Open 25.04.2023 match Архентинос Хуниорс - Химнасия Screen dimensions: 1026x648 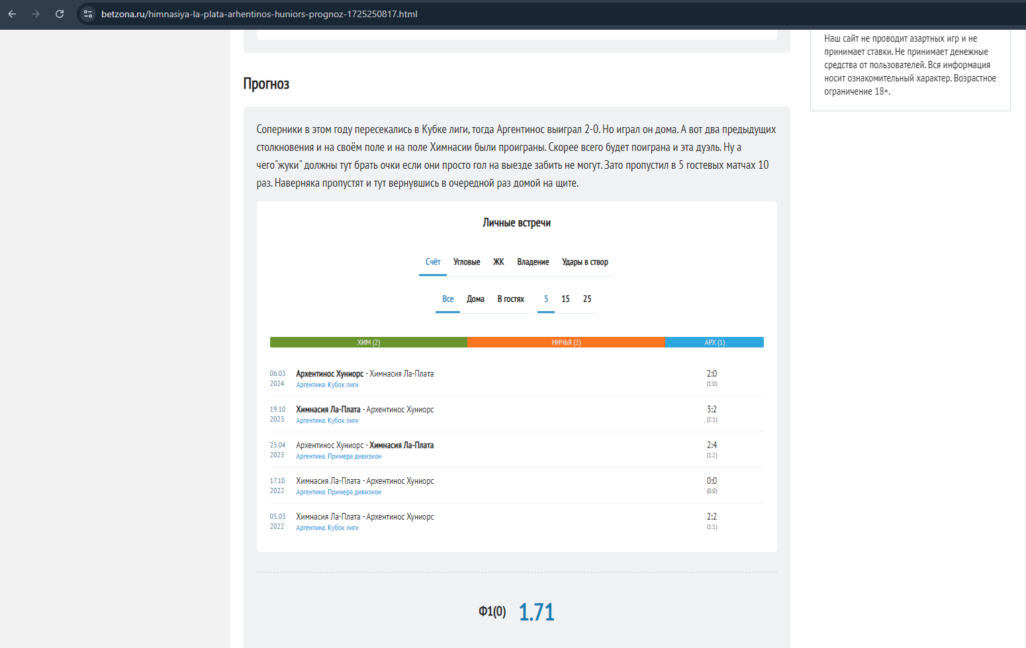(365, 445)
